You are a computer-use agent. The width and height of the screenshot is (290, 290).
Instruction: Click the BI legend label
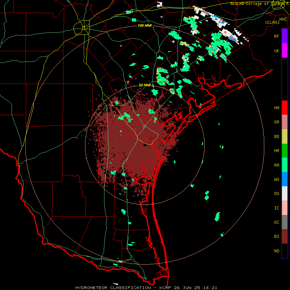[276, 237]
